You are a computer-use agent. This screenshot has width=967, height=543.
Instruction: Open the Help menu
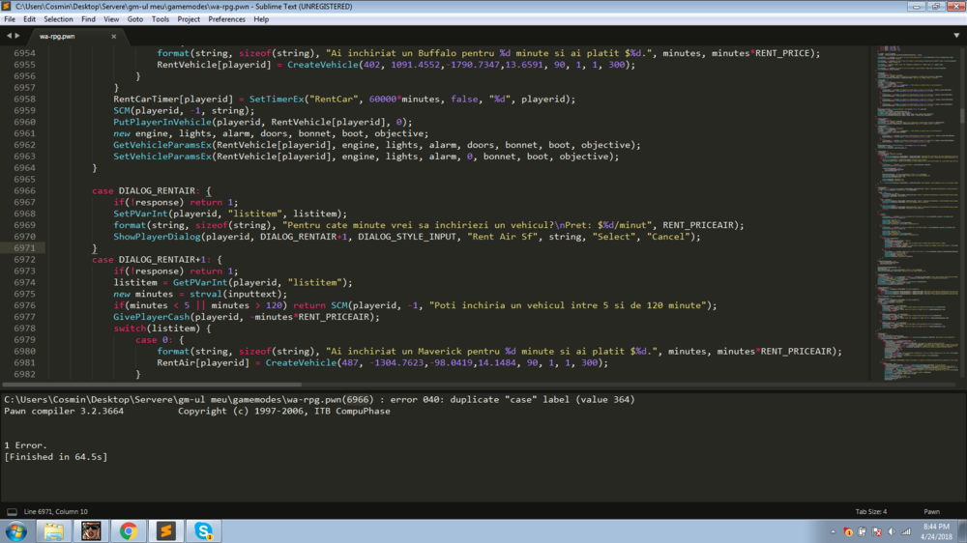261,19
